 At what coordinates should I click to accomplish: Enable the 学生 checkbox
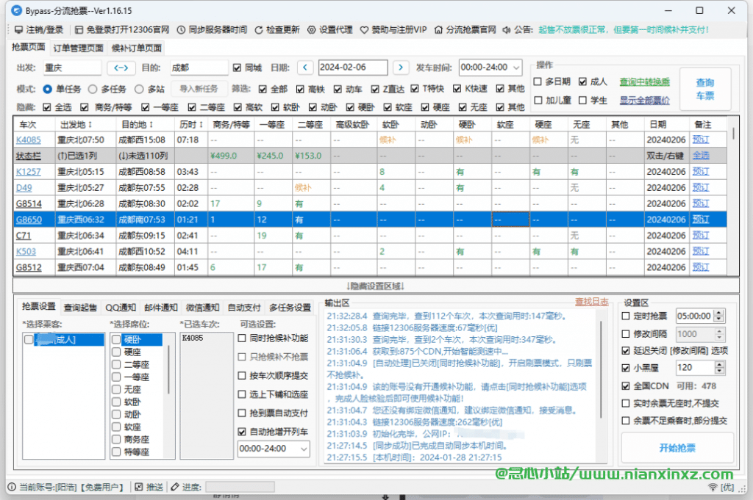(x=582, y=100)
